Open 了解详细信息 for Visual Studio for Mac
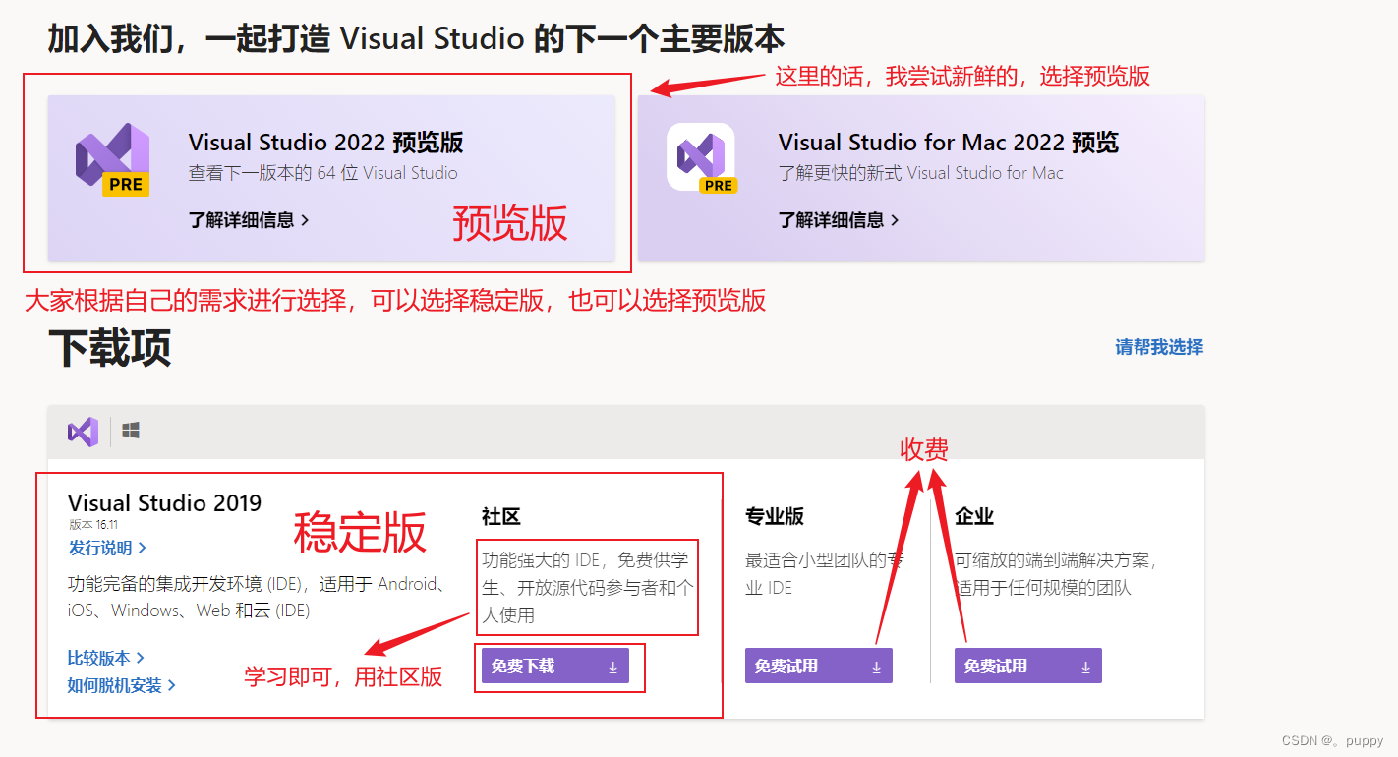Viewport: 1398px width, 757px height. click(833, 220)
